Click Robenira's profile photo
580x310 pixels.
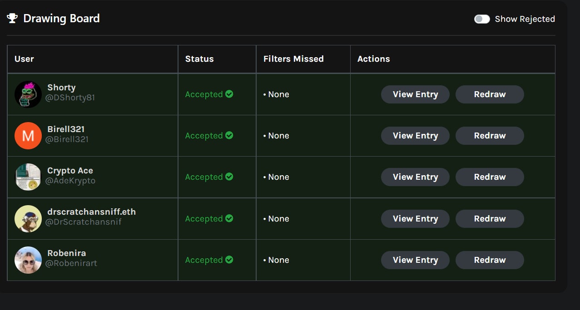point(28,260)
